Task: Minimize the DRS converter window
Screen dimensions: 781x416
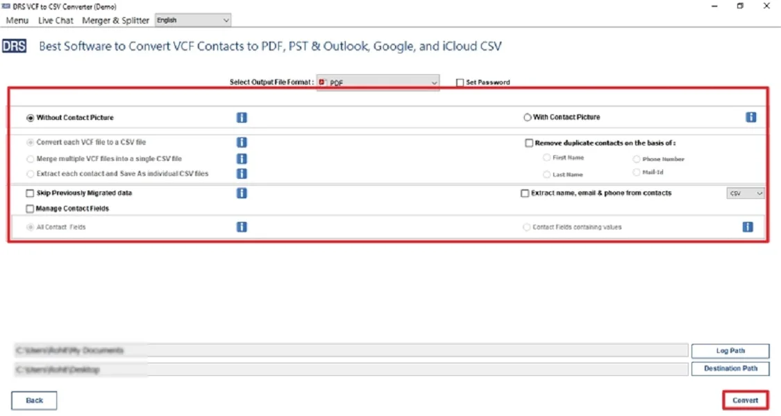Action: tap(714, 6)
